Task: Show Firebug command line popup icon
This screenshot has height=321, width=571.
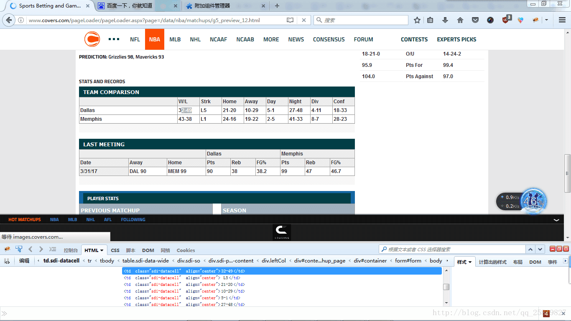Action: tap(53, 249)
